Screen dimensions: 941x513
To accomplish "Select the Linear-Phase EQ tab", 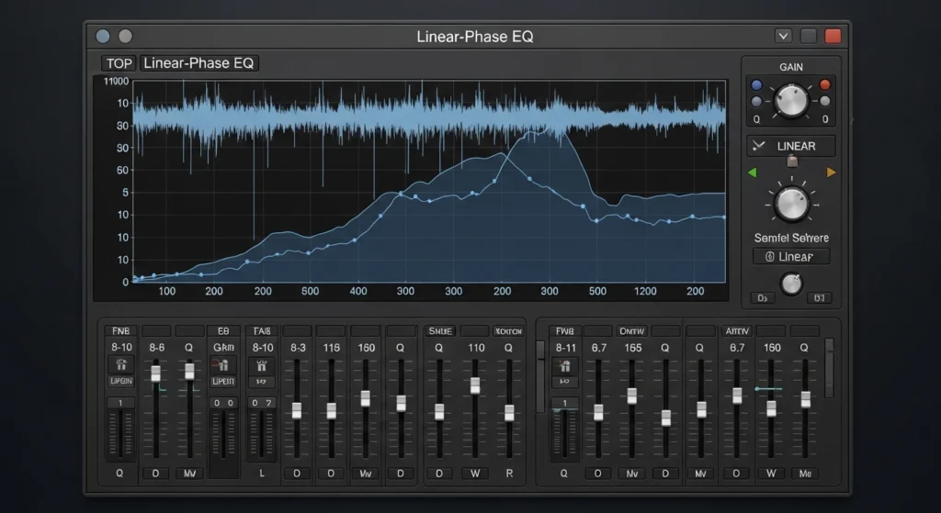I will 198,63.
